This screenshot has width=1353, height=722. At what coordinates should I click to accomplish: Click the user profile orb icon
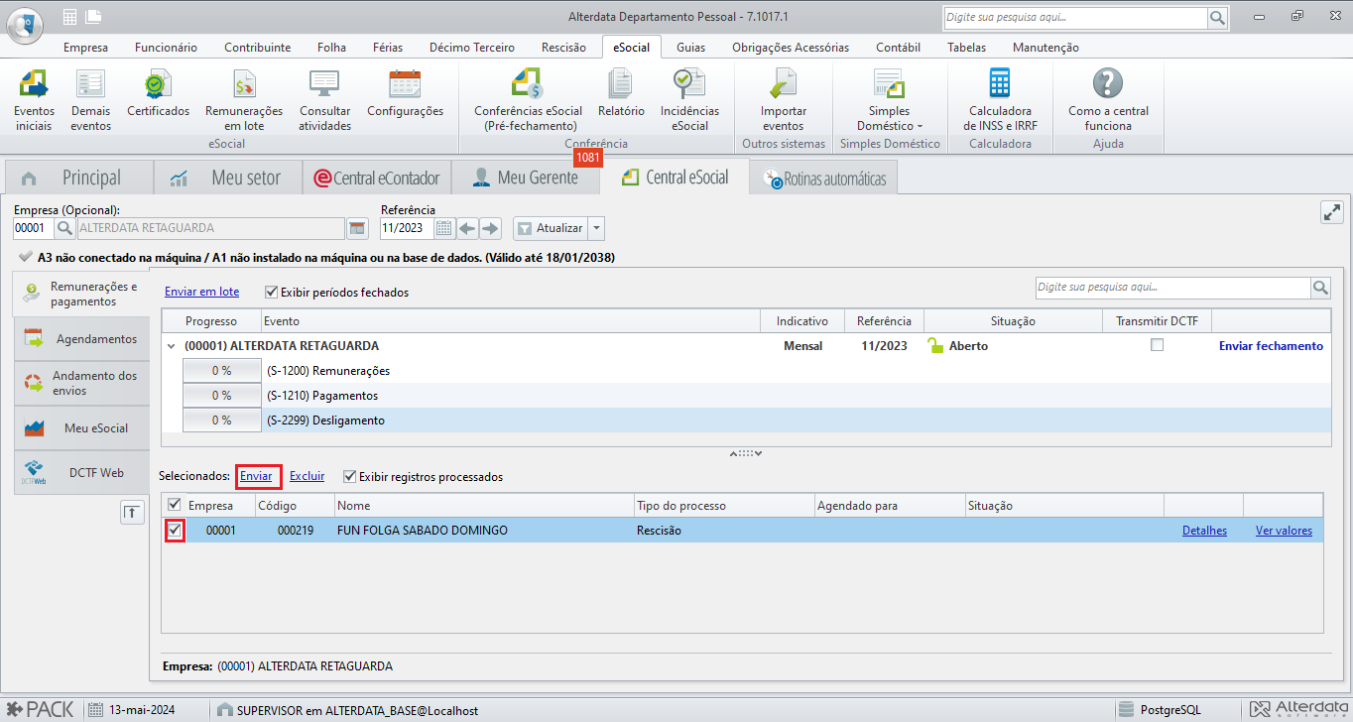click(x=25, y=24)
